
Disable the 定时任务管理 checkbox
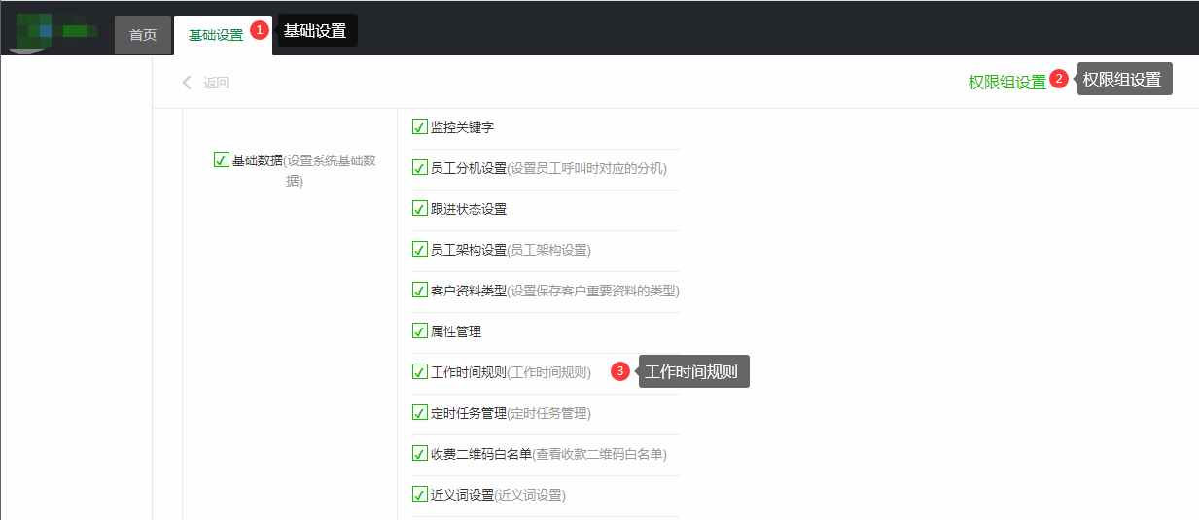420,413
